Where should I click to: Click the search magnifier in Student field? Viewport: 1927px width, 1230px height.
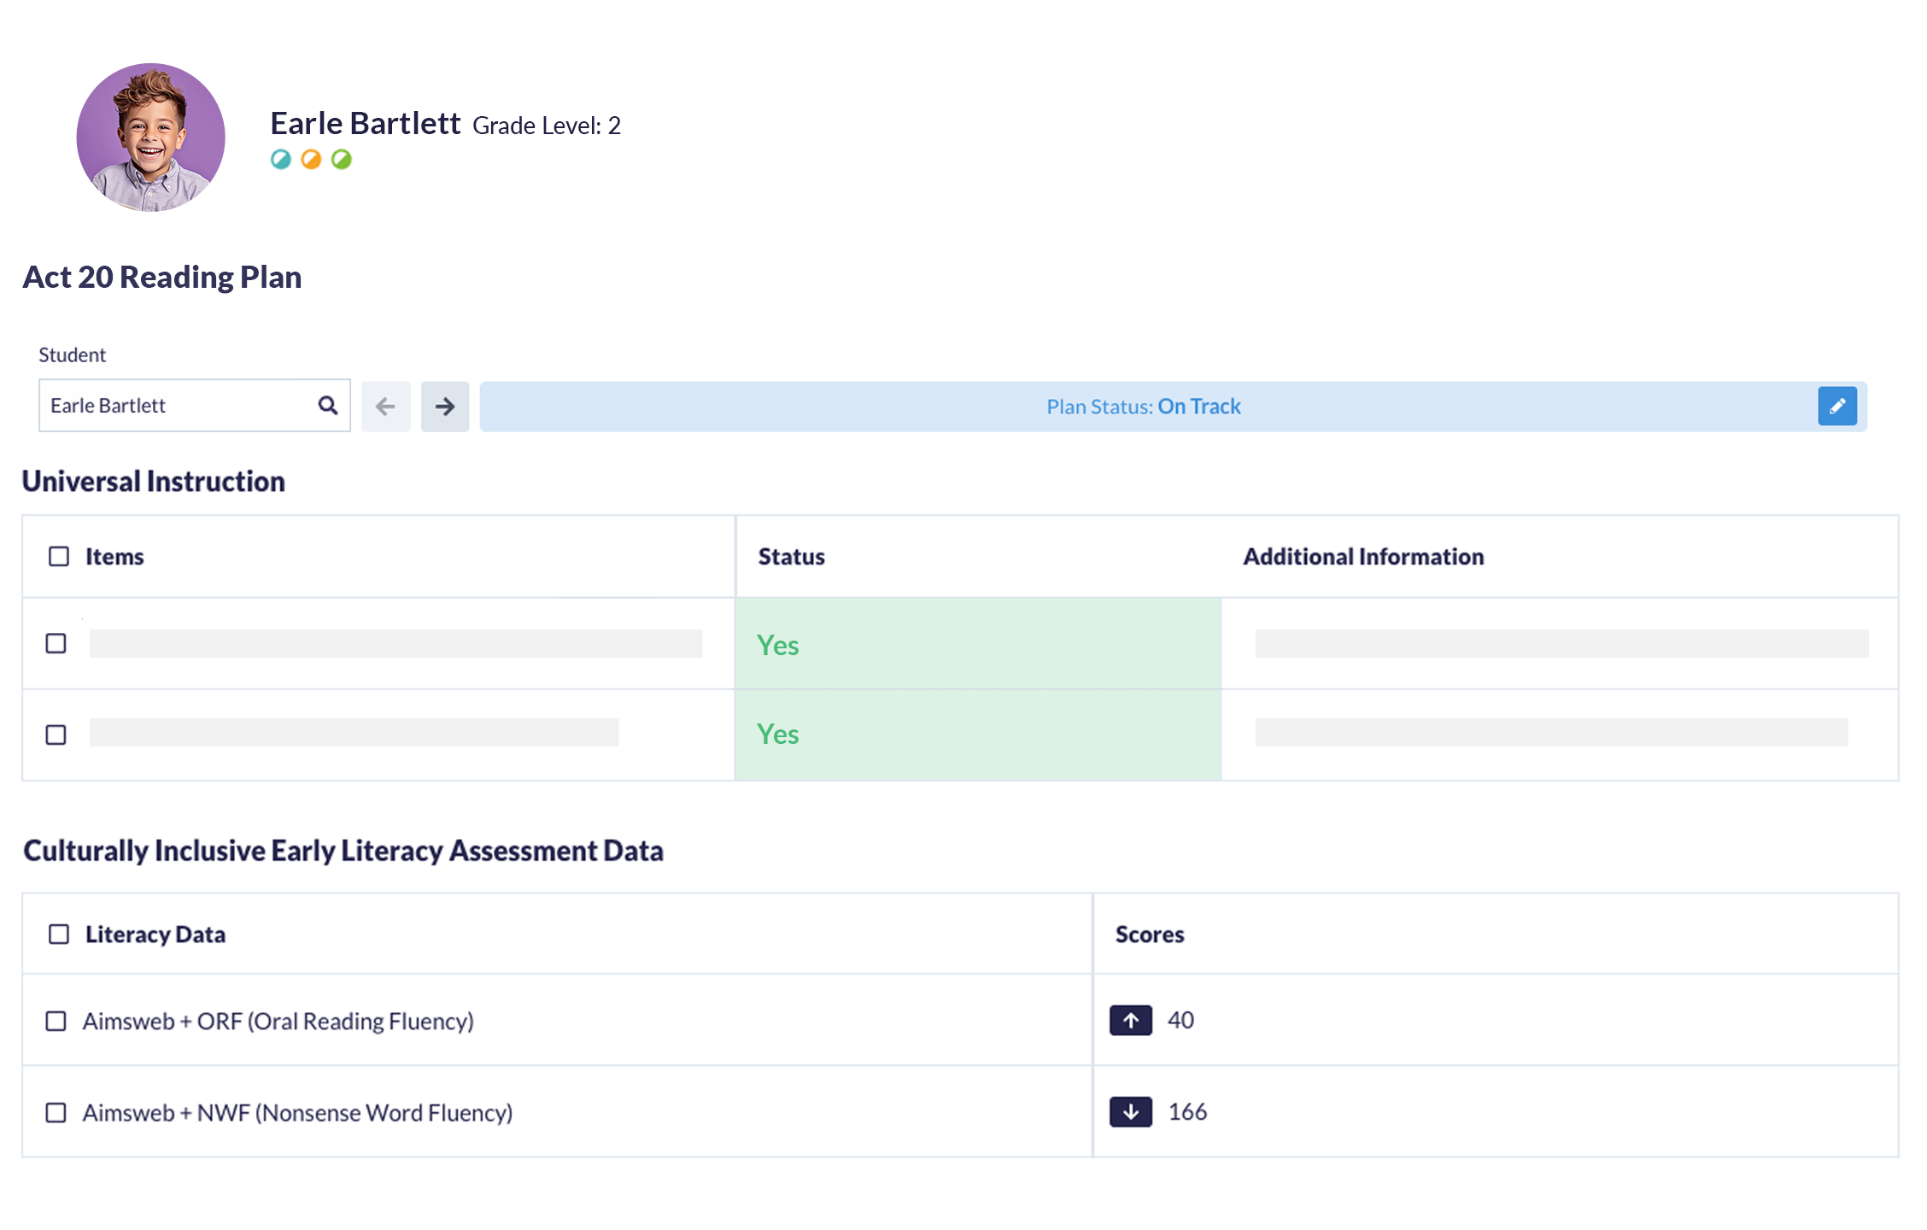click(328, 406)
